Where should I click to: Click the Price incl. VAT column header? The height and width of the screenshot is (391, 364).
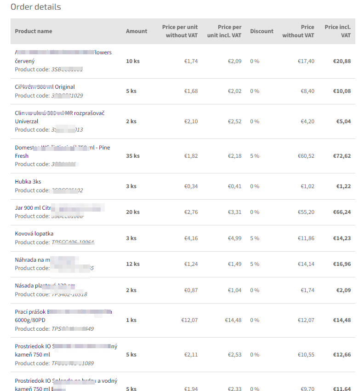click(338, 31)
